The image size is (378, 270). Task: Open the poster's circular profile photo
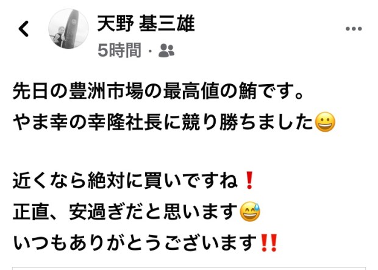click(x=68, y=29)
